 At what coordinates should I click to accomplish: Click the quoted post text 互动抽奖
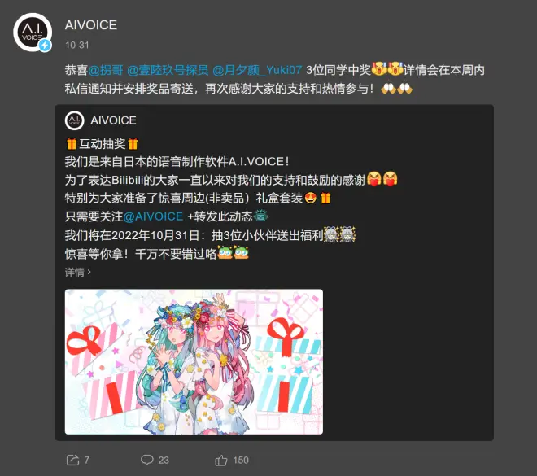pyautogui.click(x=103, y=144)
